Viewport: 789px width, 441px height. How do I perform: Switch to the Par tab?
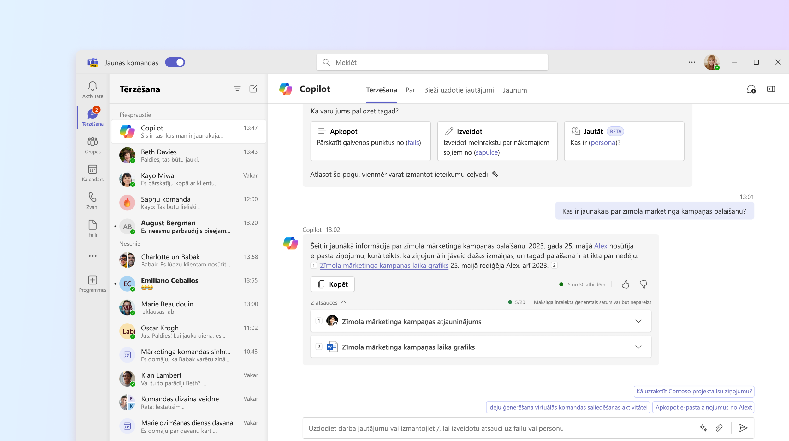point(410,90)
